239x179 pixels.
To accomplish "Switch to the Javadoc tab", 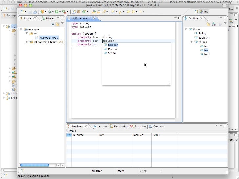I will (100, 126).
